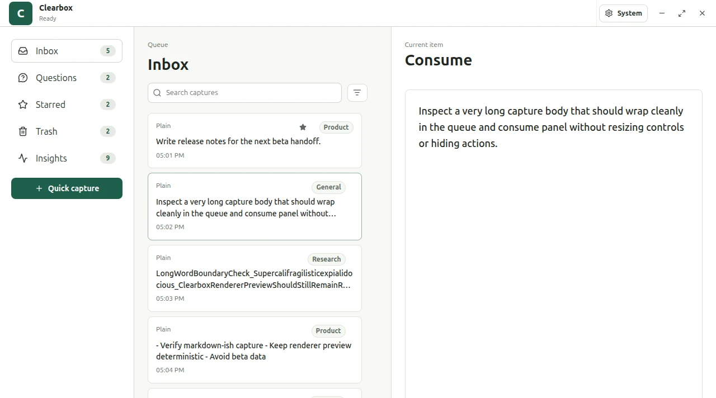This screenshot has width=716, height=398.
Task: Click the Quick capture button
Action: [x=67, y=188]
